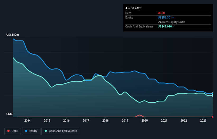This screenshot has height=139, width=217.
Task: Click the 2022 axis label
Action: pos(184,121)
